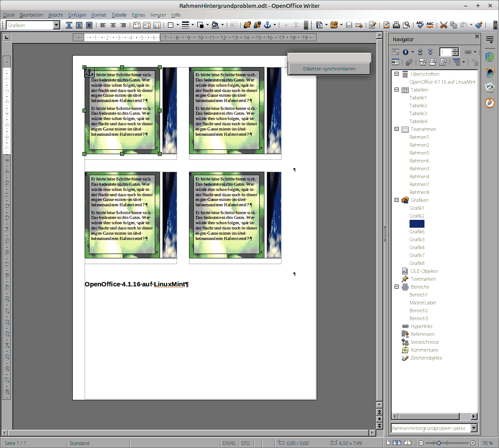Toggle Edit File mode

(373, 25)
